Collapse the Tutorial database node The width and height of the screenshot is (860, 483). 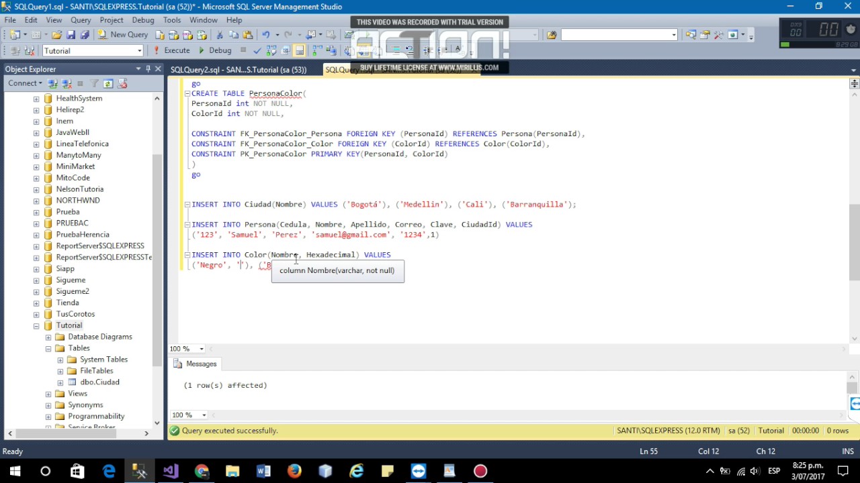36,326
